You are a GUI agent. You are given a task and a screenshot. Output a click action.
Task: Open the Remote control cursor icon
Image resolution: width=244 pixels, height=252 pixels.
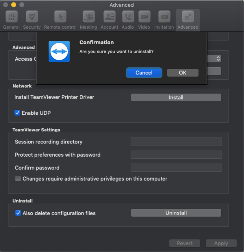60,17
